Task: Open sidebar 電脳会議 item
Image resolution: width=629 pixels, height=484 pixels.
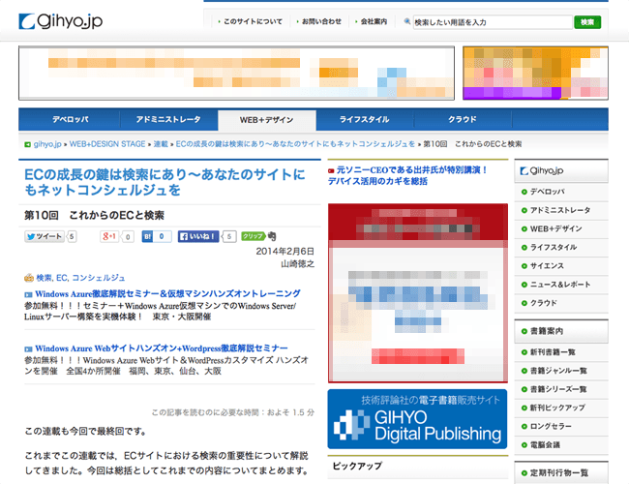Action: click(x=561, y=444)
